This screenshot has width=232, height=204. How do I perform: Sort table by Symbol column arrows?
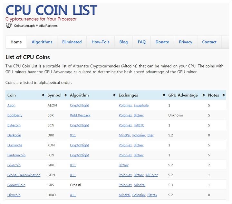pyautogui.click(x=65, y=95)
